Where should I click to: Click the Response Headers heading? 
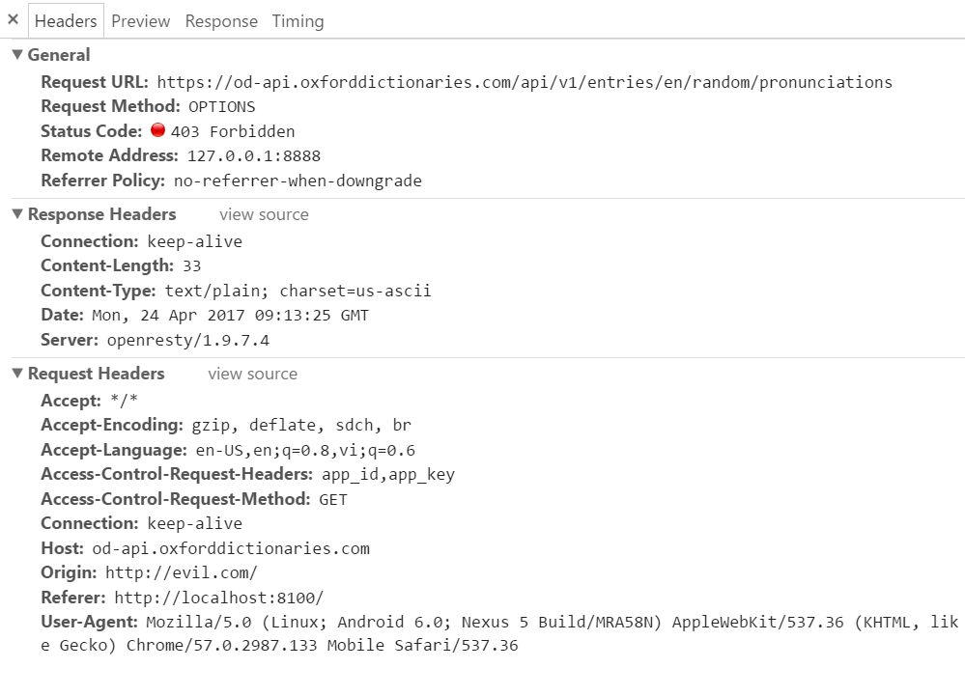pyautogui.click(x=102, y=214)
